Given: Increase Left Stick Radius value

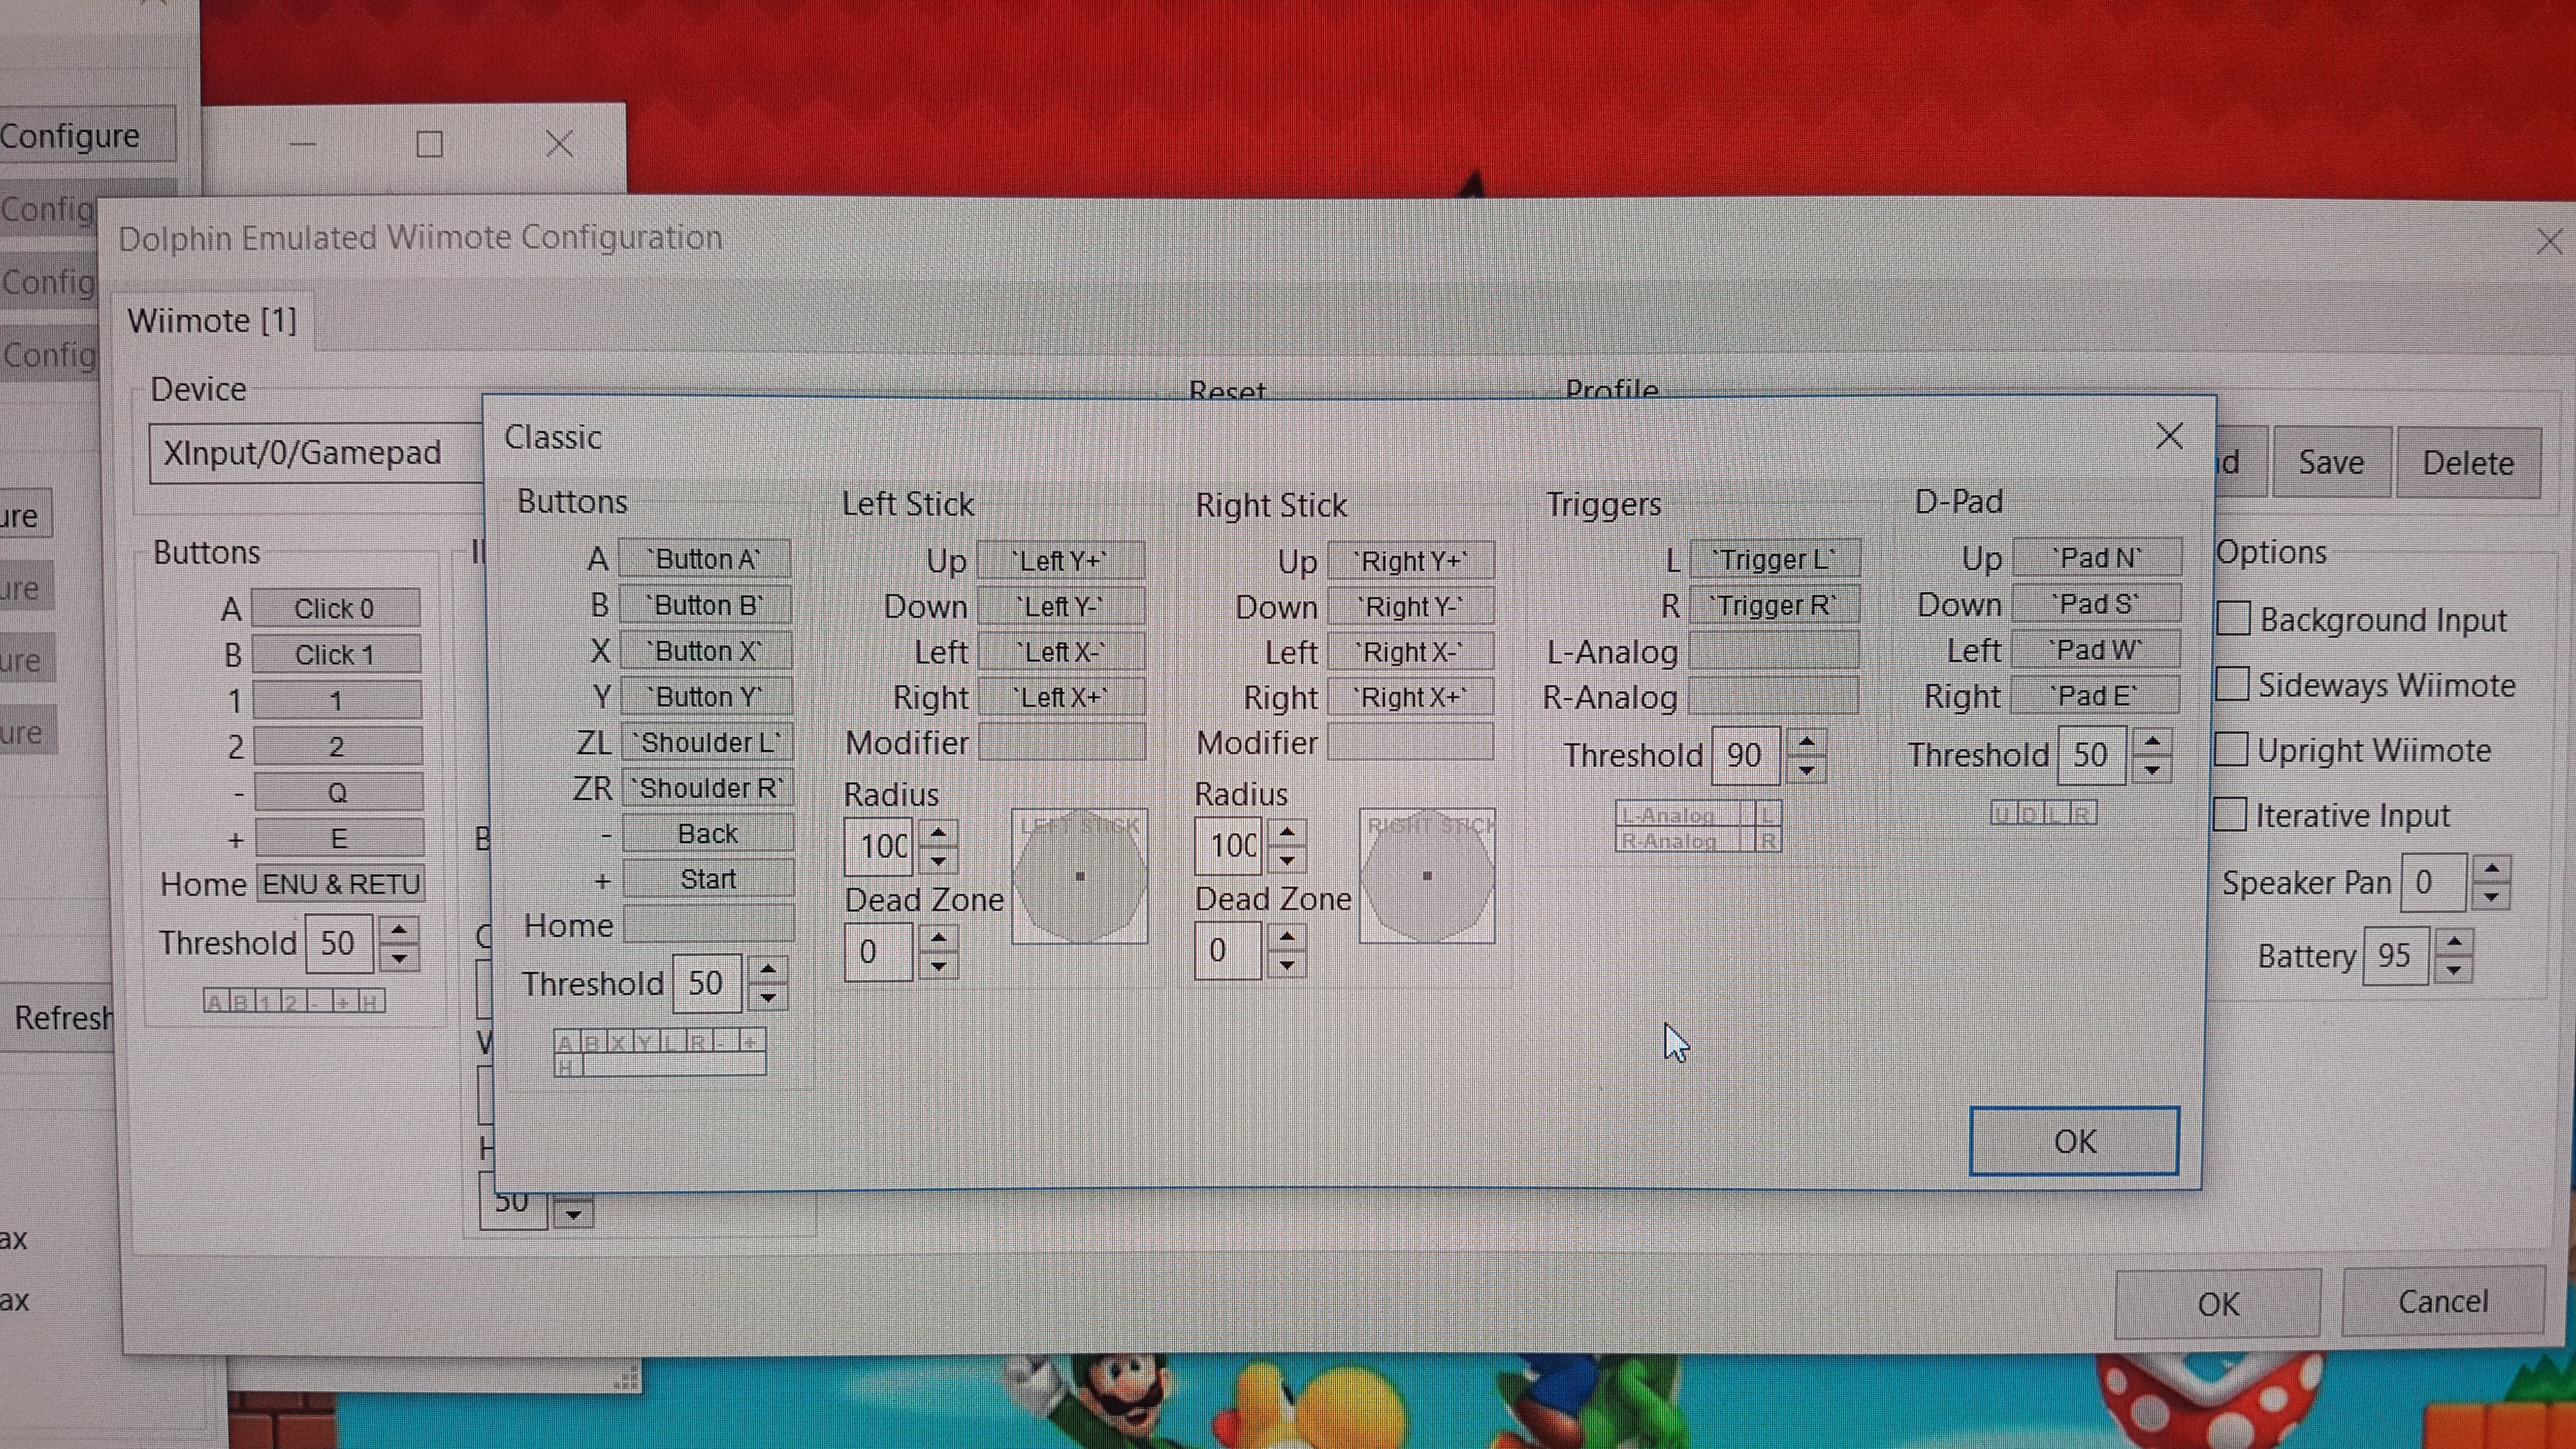Looking at the screenshot, I should tap(938, 832).
